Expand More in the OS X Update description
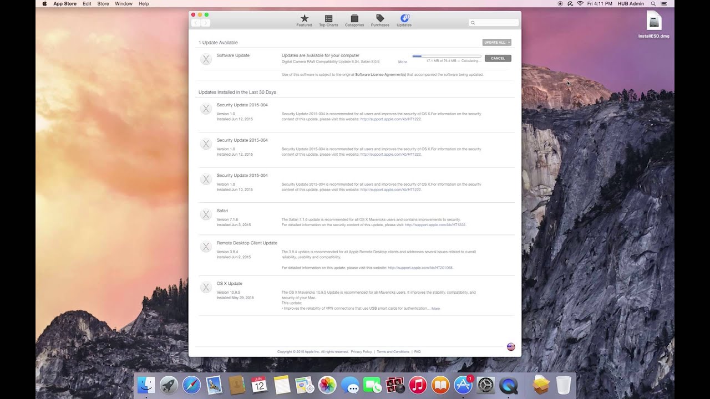Image resolution: width=710 pixels, height=399 pixels. tap(435, 309)
